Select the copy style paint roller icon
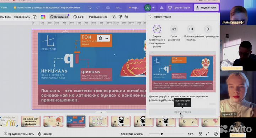Viewport: 256px width, 138px height. pos(120,17)
